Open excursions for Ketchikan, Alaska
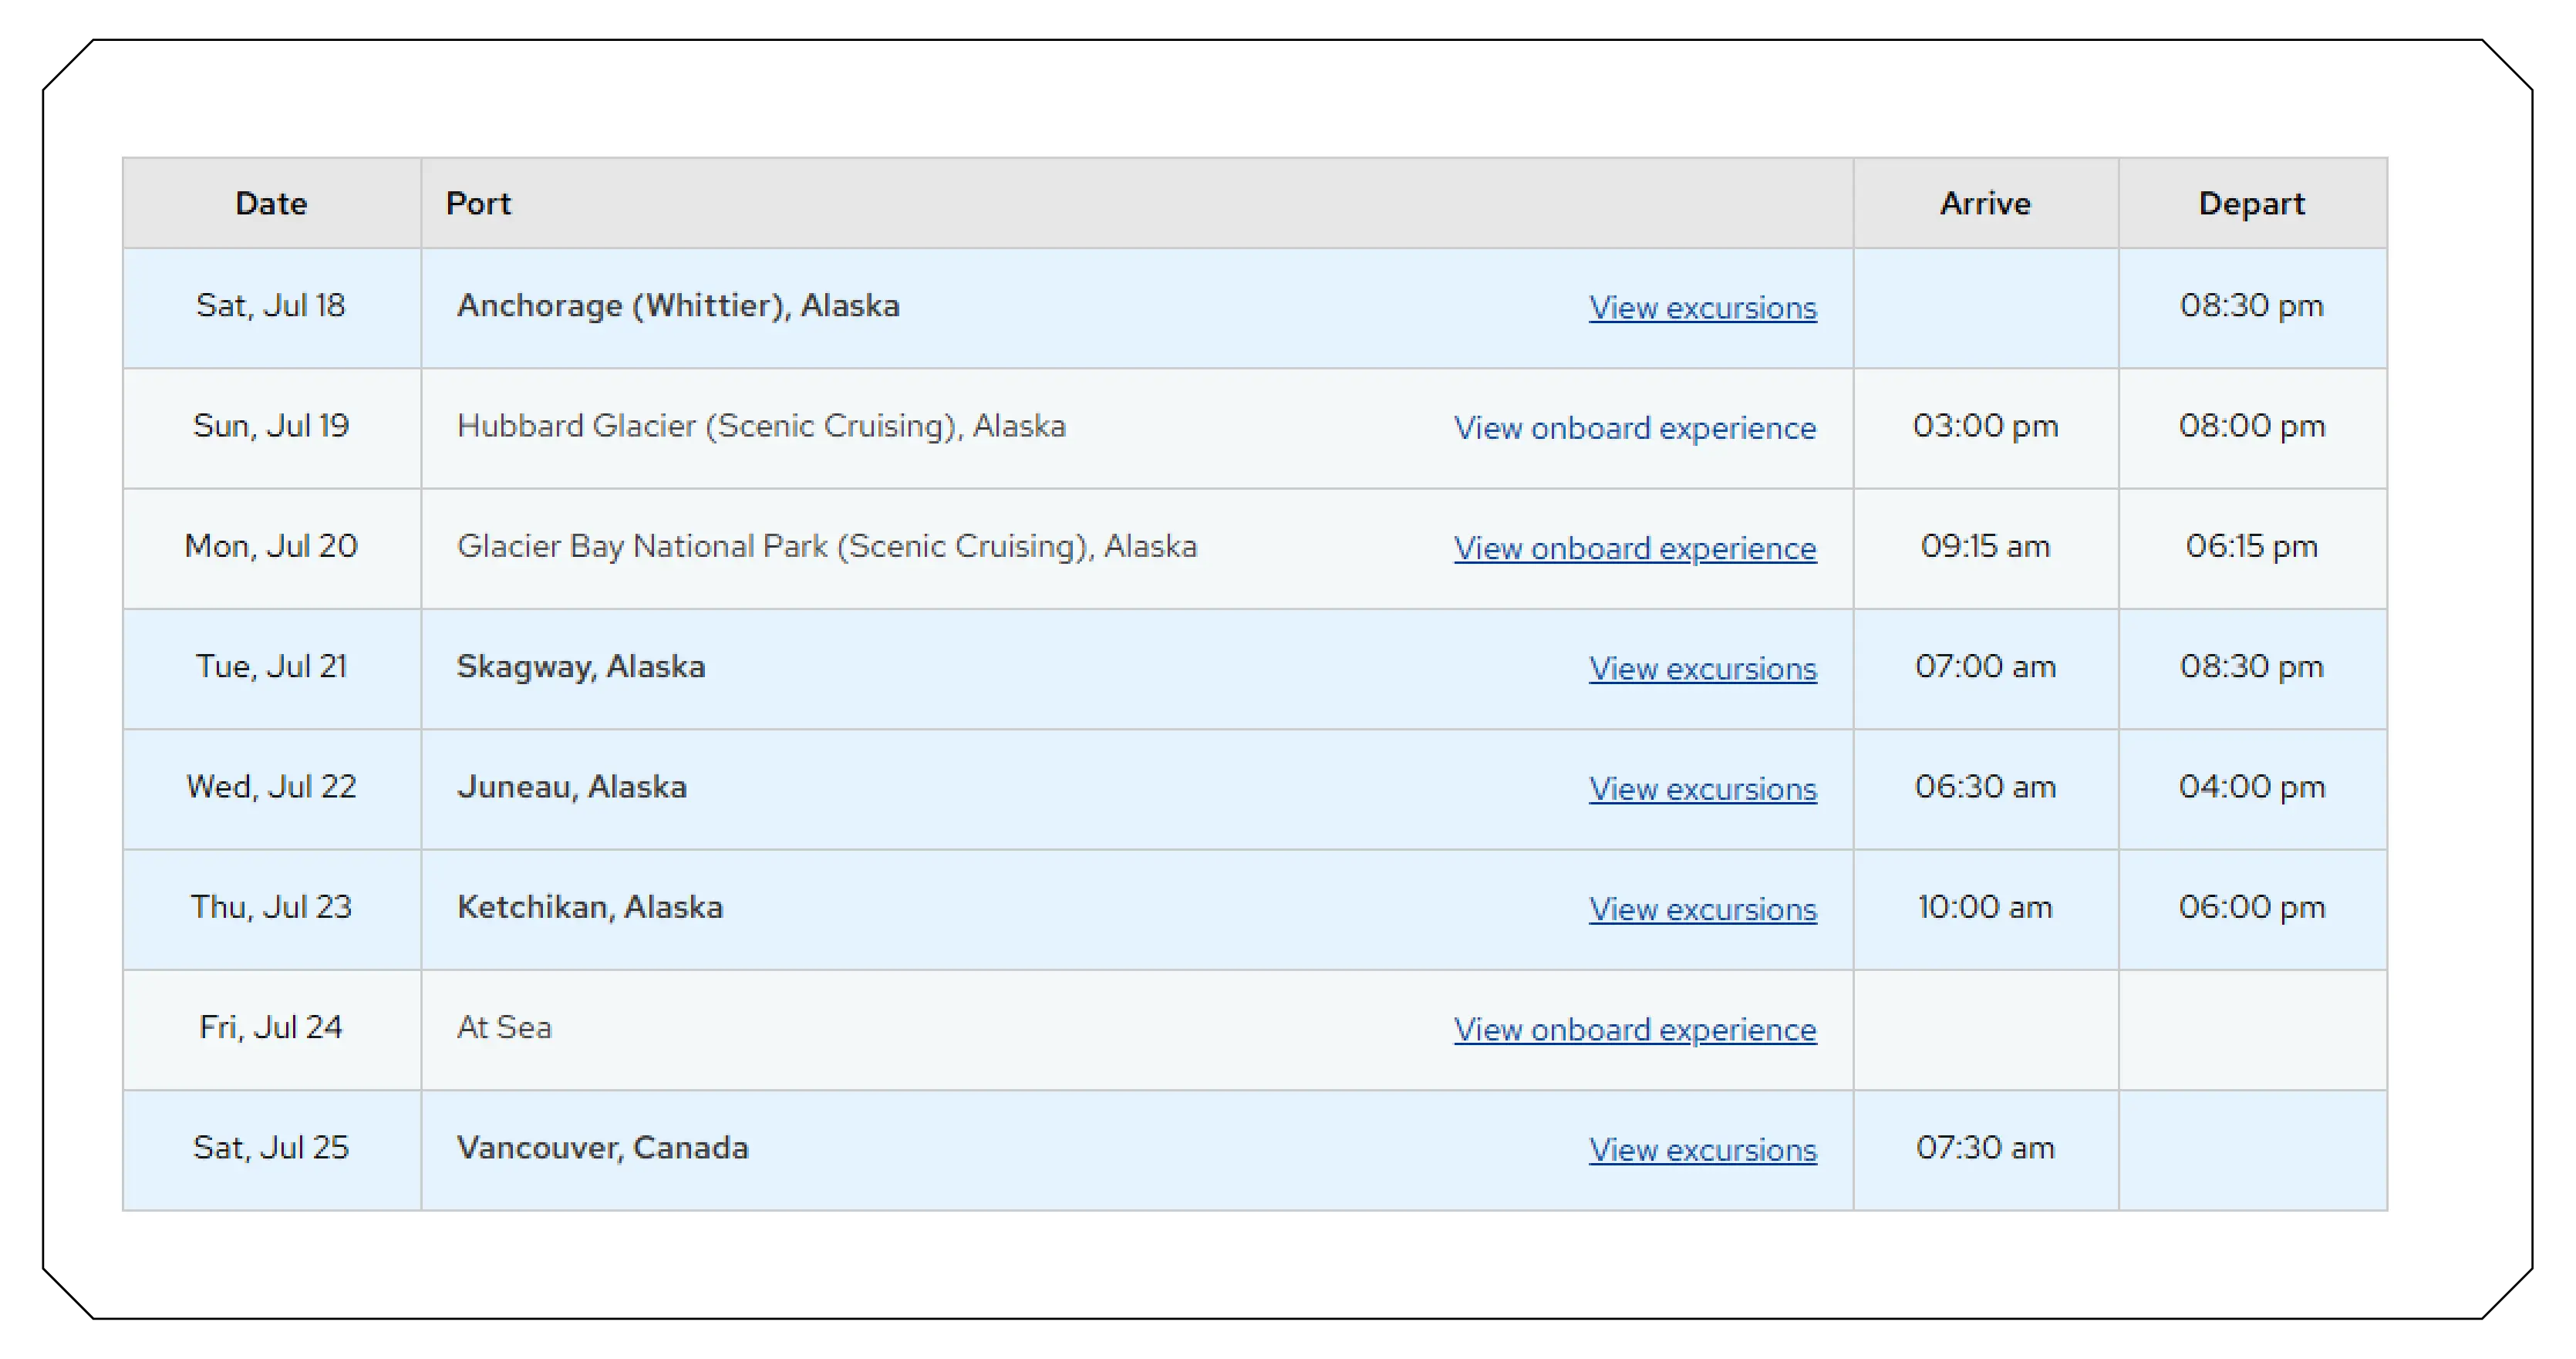 point(1702,910)
